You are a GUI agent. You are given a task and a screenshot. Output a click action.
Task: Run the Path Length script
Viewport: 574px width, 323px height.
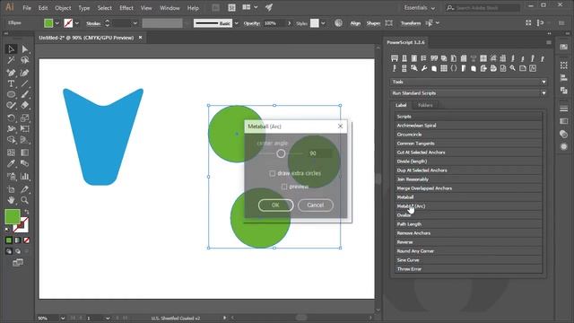click(x=468, y=224)
